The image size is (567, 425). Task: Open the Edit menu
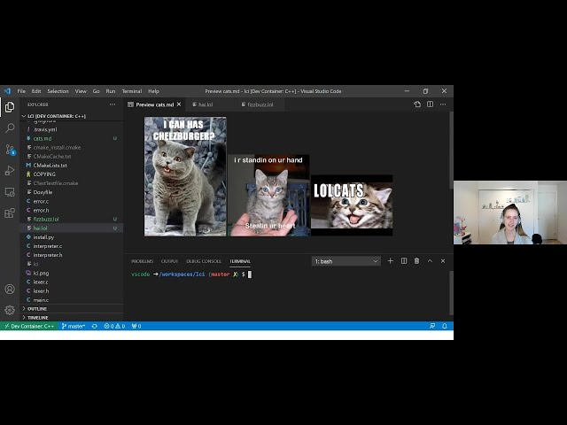36,91
